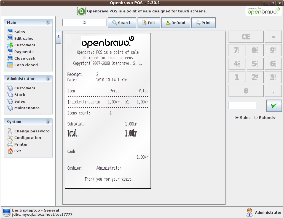Image resolution: width=284 pixels, height=219 pixels.
Task: Open Printer via its printer icon
Action: click(10, 144)
